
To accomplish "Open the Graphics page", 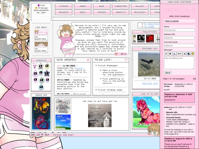I will click(121, 12).
